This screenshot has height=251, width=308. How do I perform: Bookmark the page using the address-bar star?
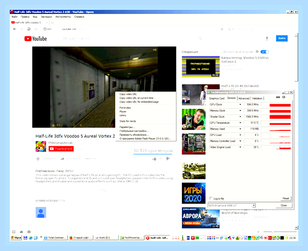222,29
